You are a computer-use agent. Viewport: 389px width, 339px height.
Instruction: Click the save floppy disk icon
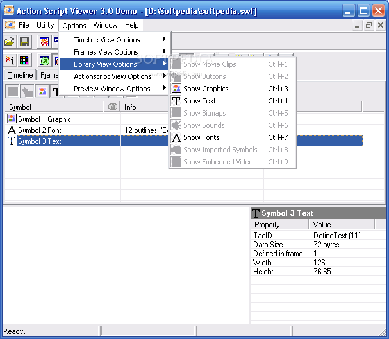tap(24, 42)
